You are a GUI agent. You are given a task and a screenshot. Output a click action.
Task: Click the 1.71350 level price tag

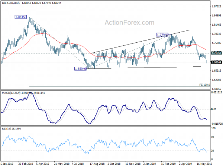[216, 53]
